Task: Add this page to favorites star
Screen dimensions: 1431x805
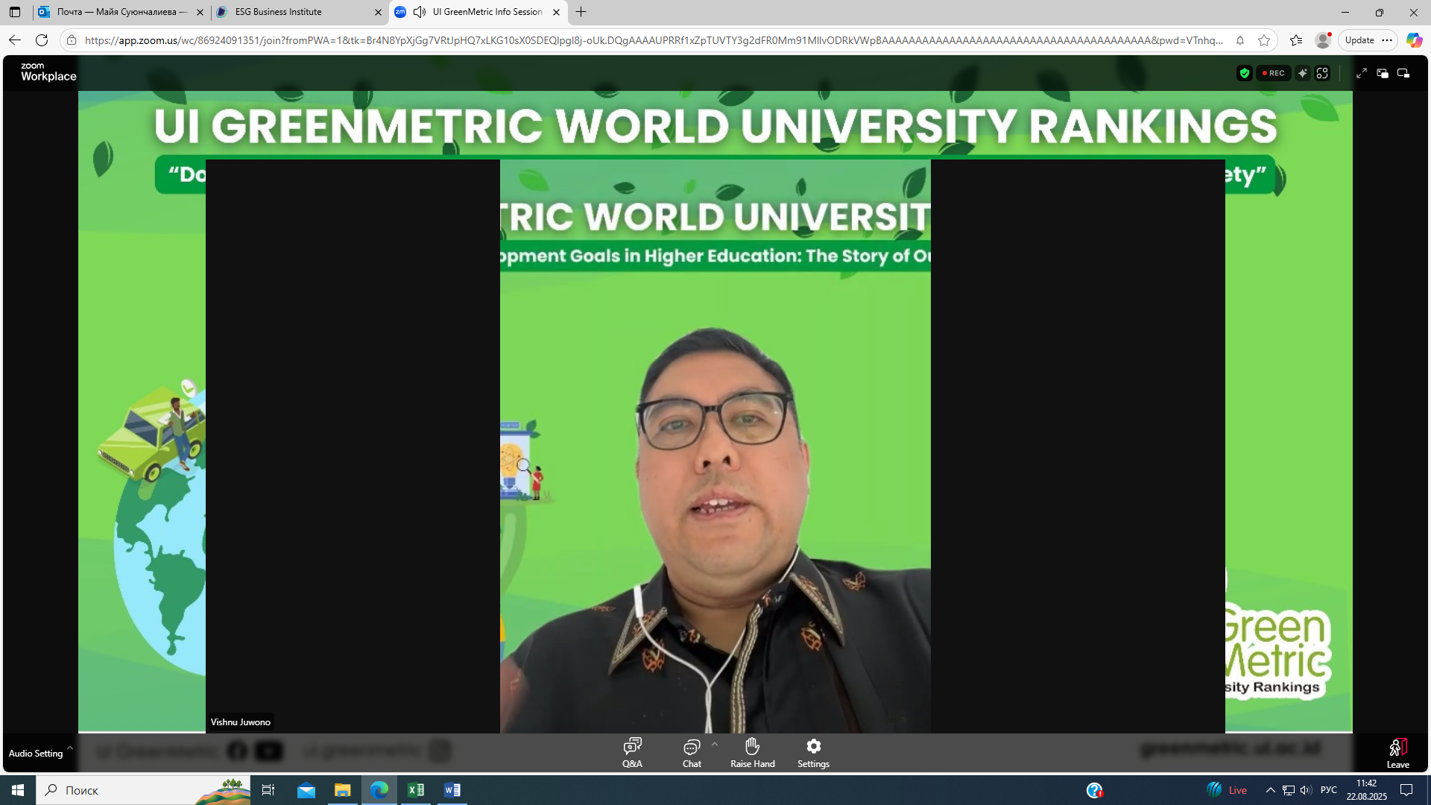Action: [x=1264, y=40]
